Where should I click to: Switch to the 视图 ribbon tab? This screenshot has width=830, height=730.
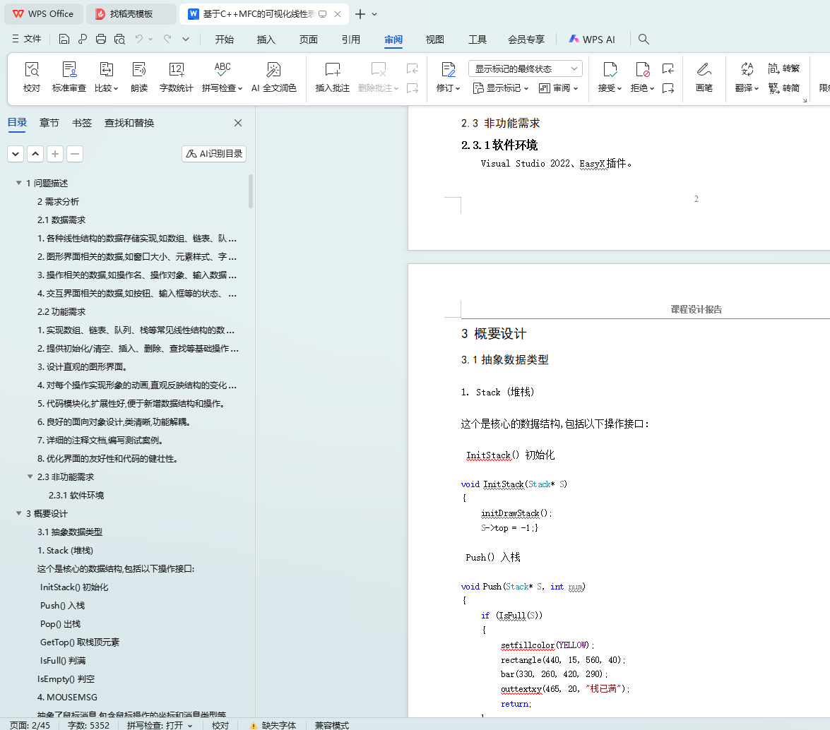pyautogui.click(x=434, y=40)
